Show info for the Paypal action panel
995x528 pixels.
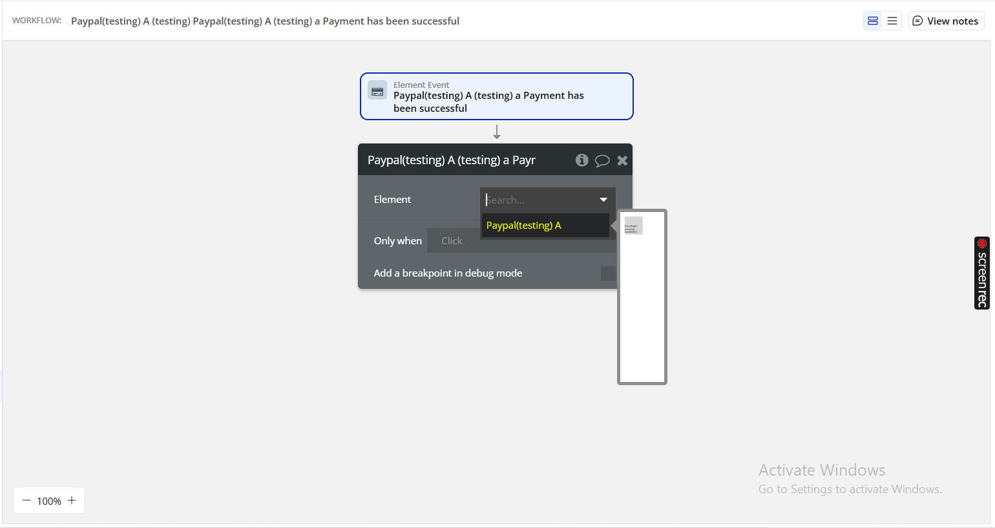click(x=582, y=160)
